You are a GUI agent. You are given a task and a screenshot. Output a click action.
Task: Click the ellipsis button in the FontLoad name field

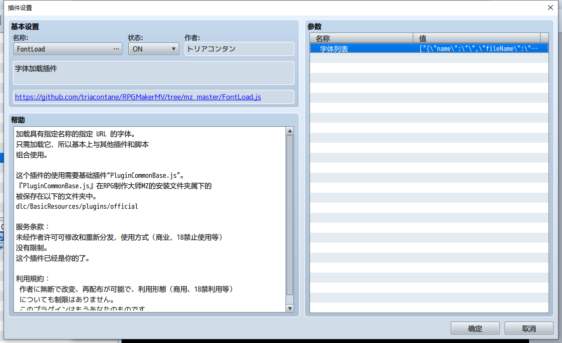pos(116,49)
